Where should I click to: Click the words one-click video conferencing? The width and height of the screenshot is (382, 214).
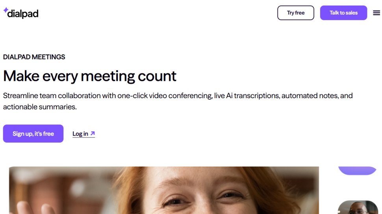click(x=165, y=96)
